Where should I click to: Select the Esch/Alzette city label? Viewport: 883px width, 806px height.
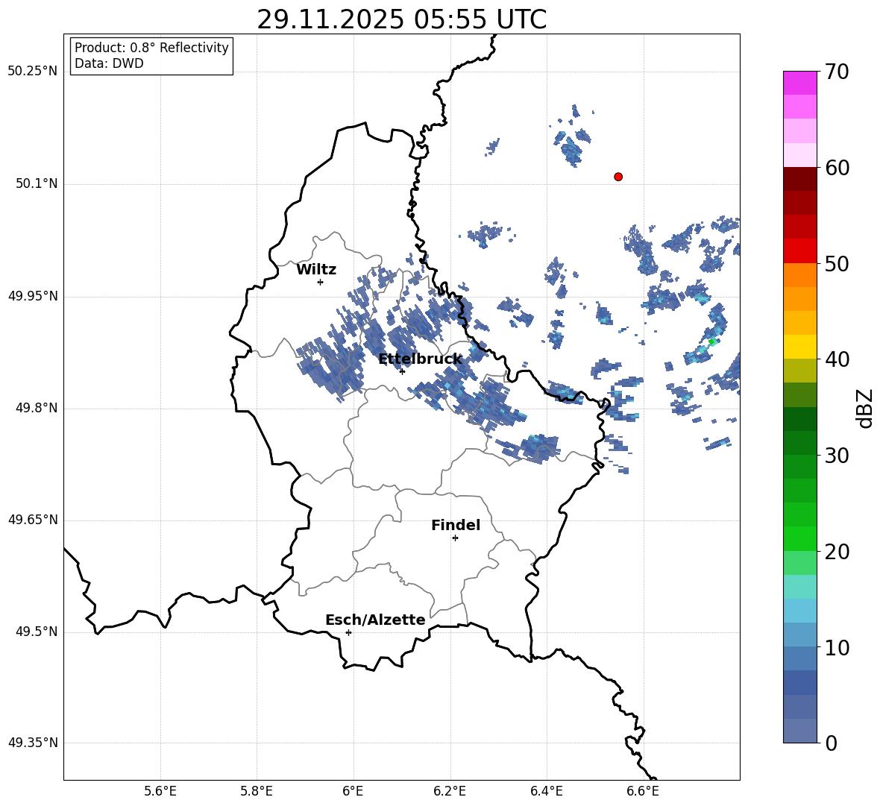coord(375,620)
